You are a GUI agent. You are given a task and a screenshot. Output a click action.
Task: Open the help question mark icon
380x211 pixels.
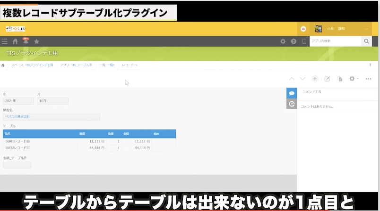(x=294, y=41)
